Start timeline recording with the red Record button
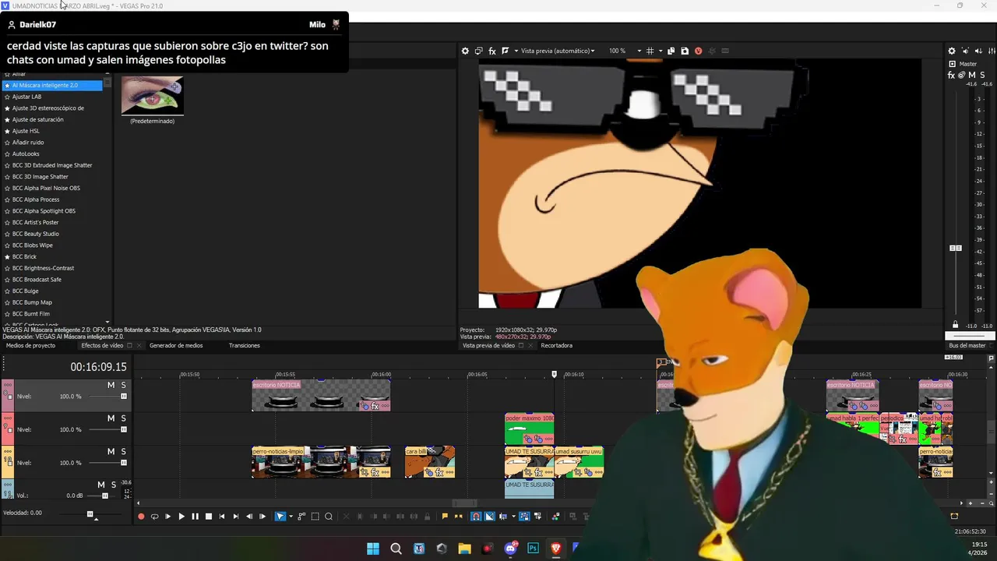Screen dimensions: 997x561 coord(141,516)
